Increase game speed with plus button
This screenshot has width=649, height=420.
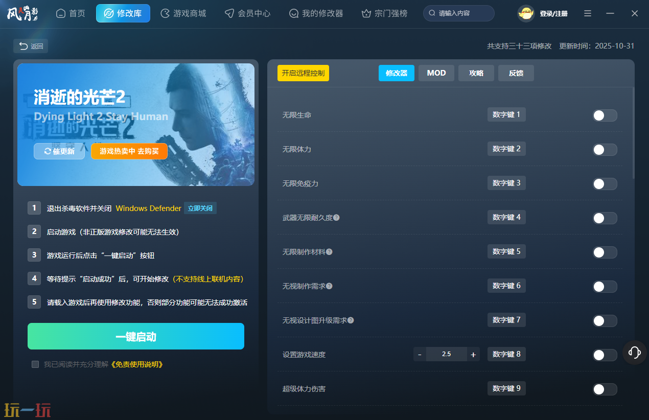[x=473, y=354]
